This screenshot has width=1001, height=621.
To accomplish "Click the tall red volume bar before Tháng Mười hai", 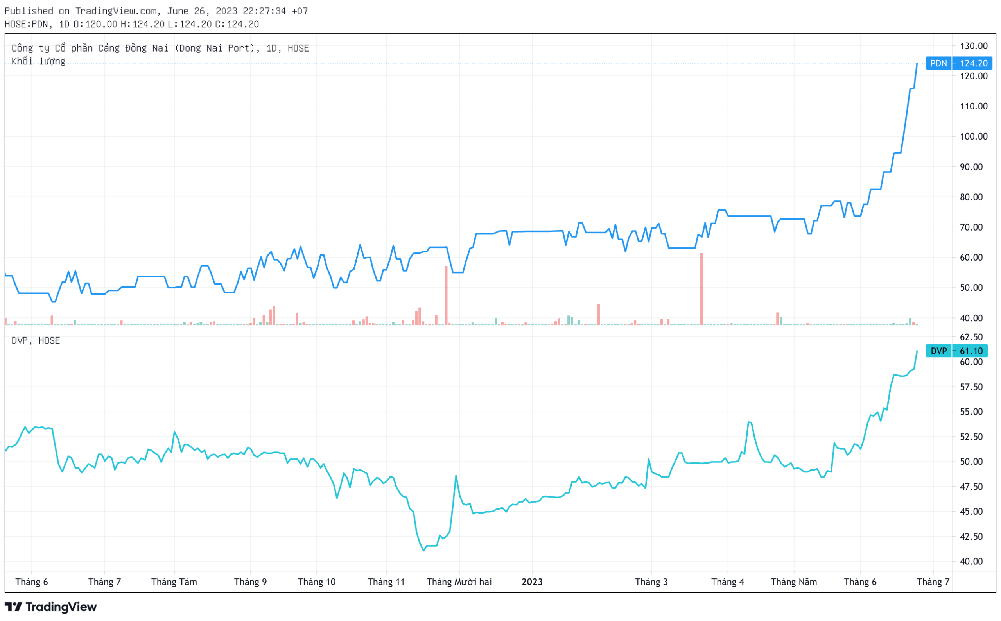I will point(446,296).
